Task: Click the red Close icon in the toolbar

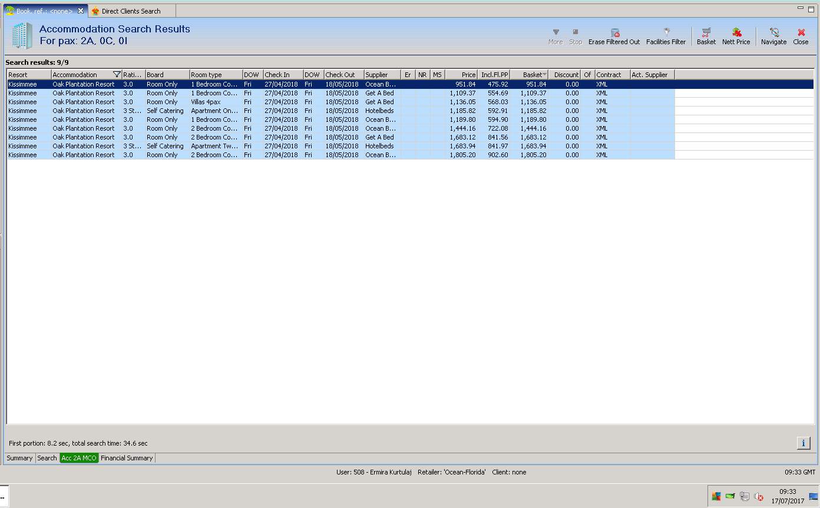Action: tap(801, 32)
